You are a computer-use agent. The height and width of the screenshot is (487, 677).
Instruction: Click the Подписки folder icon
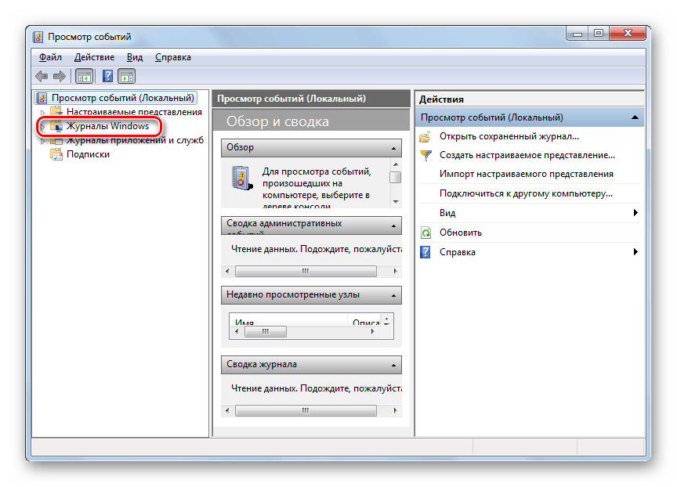pyautogui.click(x=56, y=154)
